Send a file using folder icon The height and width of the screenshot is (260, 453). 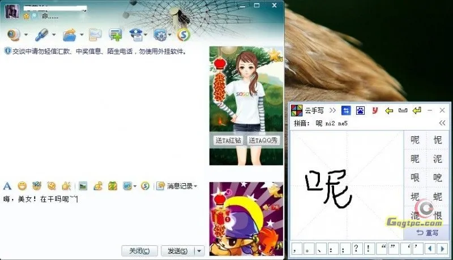69,34
